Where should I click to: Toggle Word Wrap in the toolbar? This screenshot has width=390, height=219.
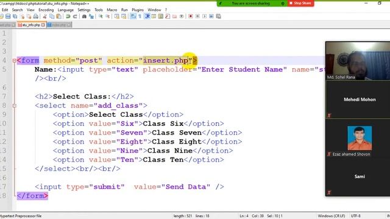pyautogui.click(x=133, y=16)
